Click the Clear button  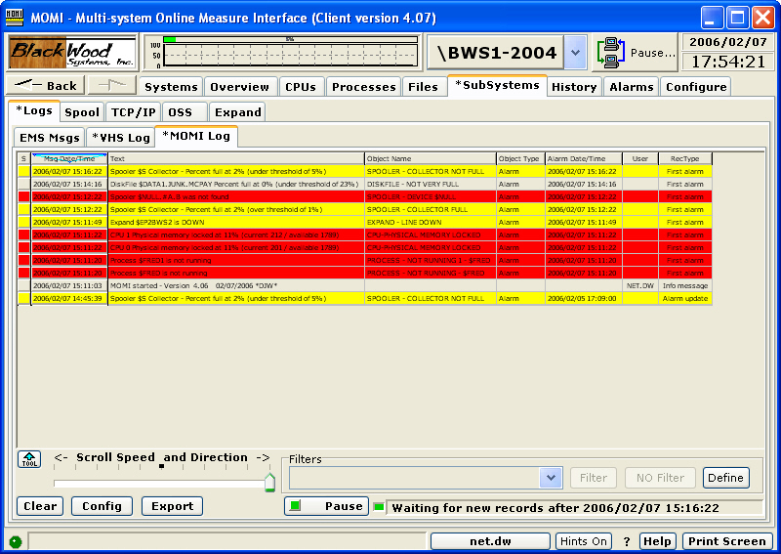[40, 506]
